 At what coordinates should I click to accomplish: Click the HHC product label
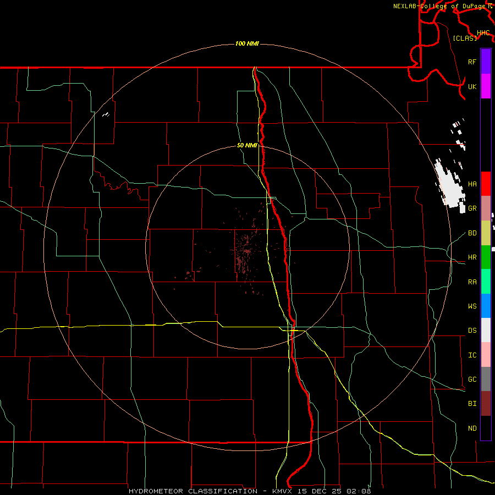[x=483, y=33]
